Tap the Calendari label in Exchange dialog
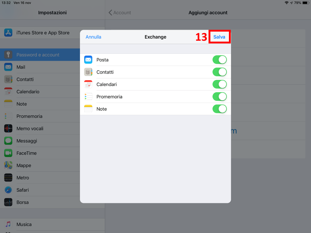This screenshot has height=233, width=311. tap(107, 84)
